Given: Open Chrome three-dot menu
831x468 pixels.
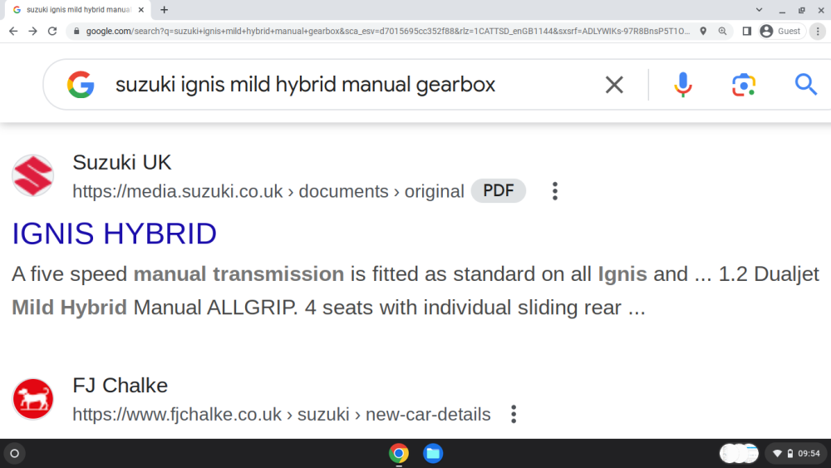Looking at the screenshot, I should pyautogui.click(x=818, y=32).
